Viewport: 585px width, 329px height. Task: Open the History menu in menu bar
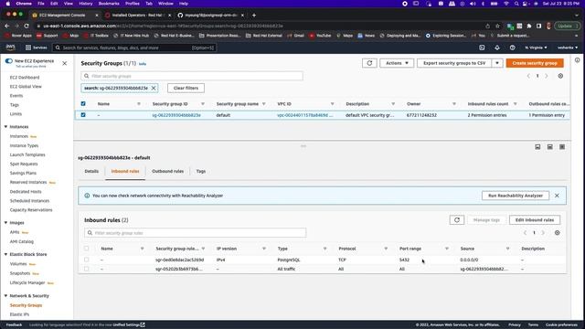(85, 4)
